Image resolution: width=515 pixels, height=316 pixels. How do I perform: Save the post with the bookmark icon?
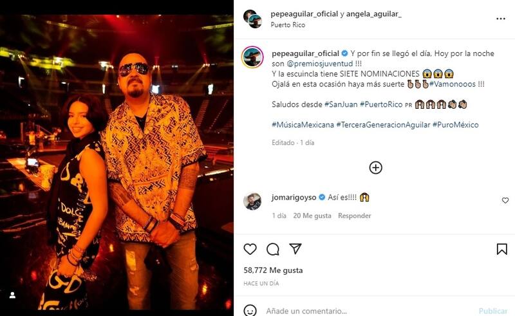pos(501,249)
